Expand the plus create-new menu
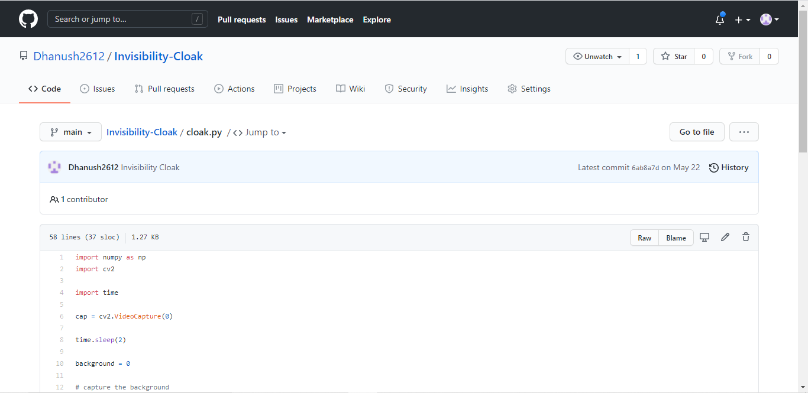The image size is (808, 393). point(742,20)
